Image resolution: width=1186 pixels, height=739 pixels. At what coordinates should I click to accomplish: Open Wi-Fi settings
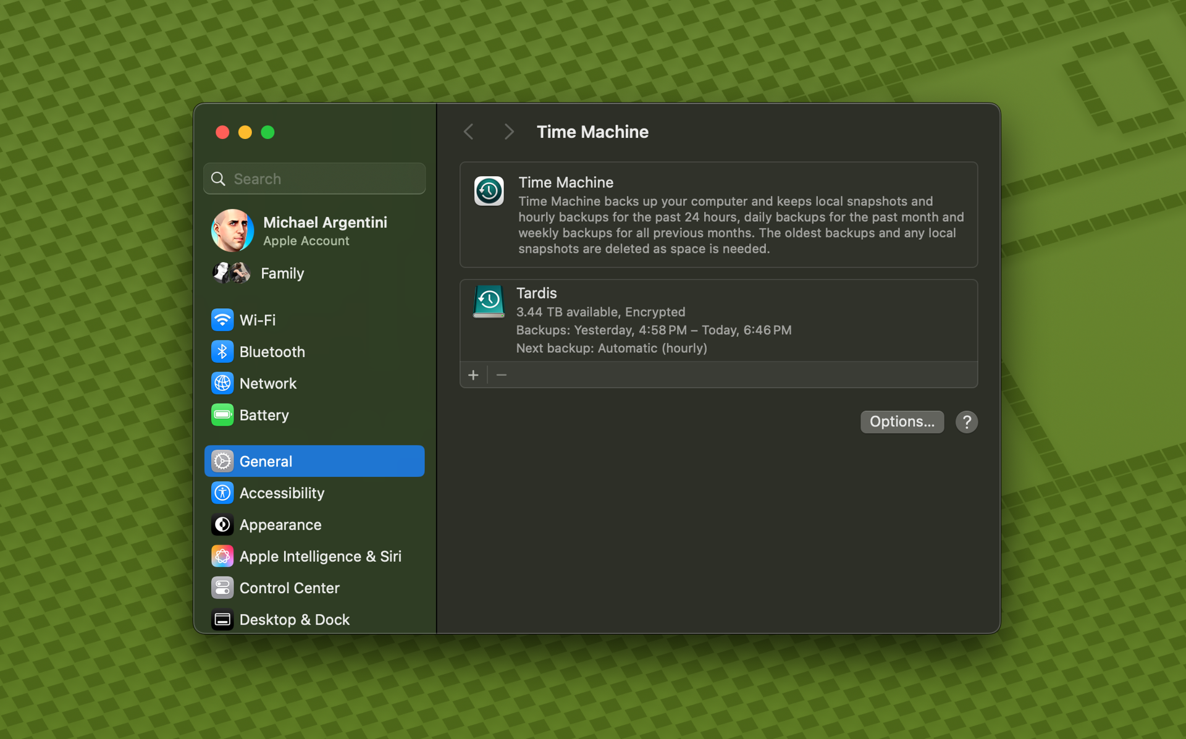coord(314,320)
